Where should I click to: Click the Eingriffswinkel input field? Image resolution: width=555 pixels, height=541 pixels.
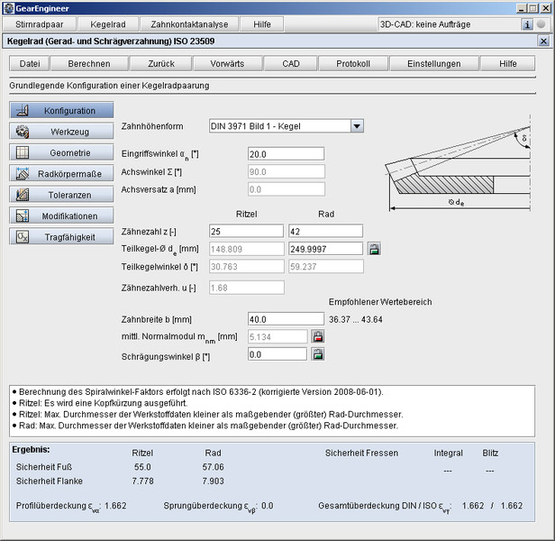(285, 154)
